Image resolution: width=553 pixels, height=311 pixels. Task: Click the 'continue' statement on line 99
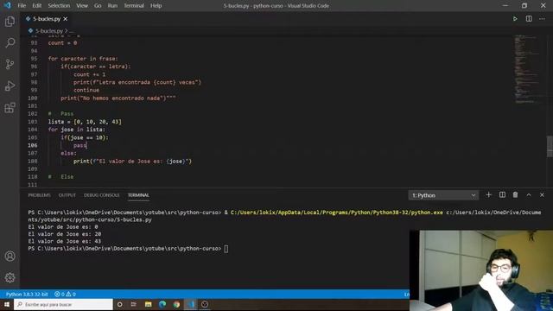coord(86,90)
